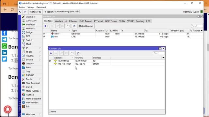
Task: Click comment icon in Address List toolbar
Action: [x=72, y=53]
